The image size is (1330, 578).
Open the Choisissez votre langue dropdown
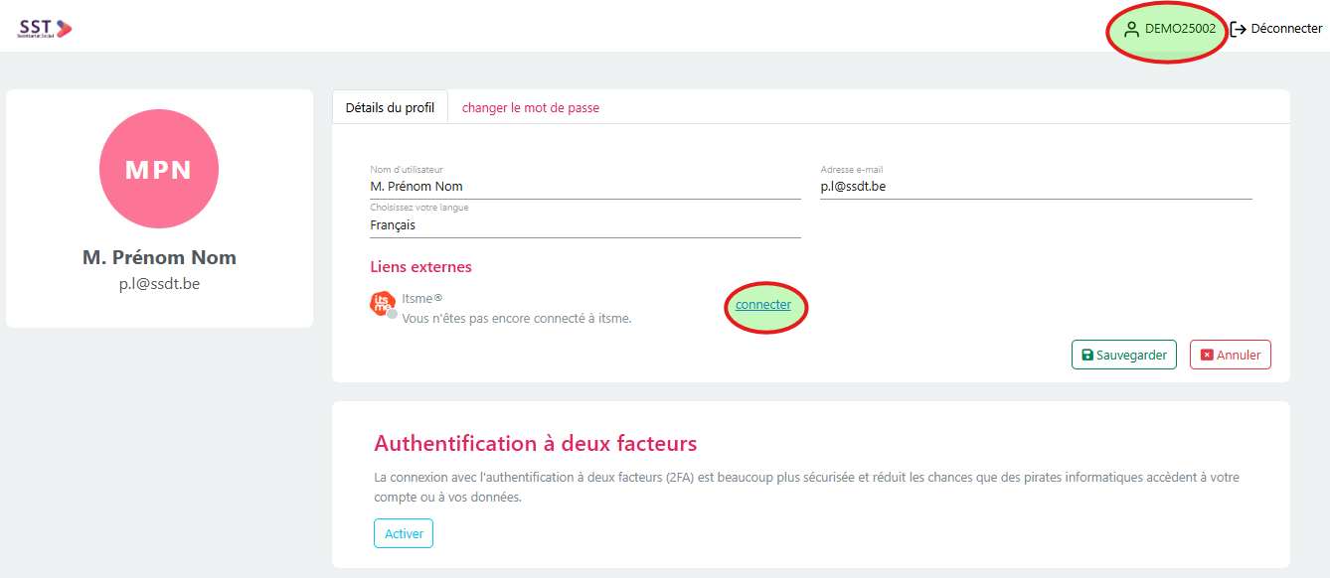click(x=584, y=225)
